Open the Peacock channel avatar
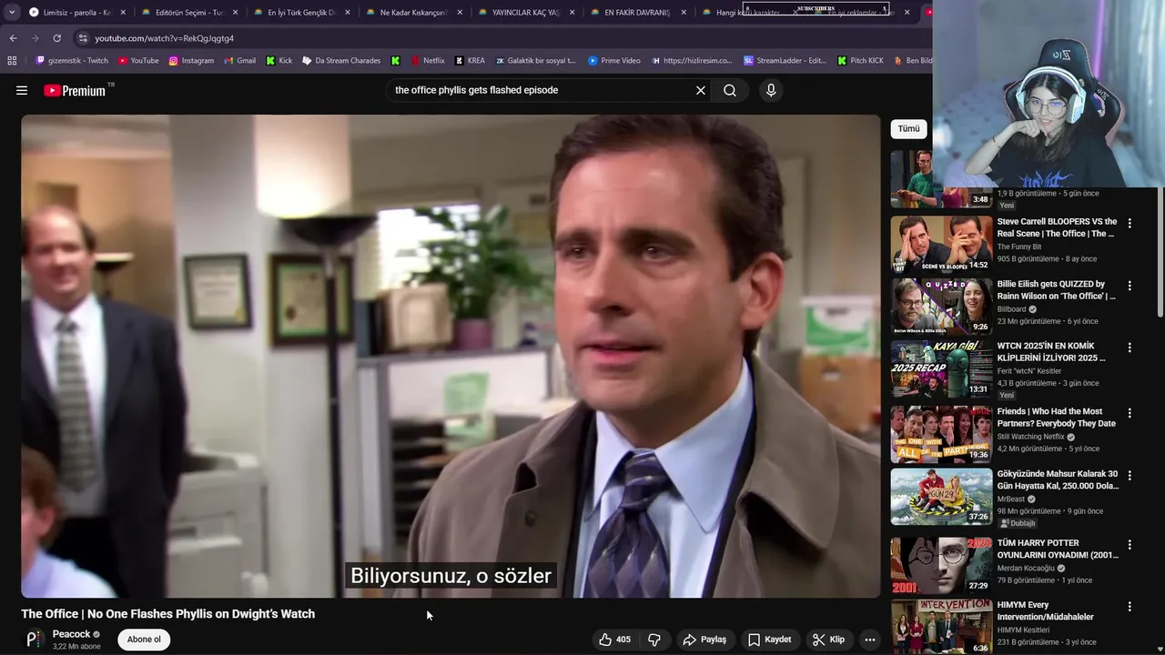This screenshot has height=655, width=1165. pos(33,640)
